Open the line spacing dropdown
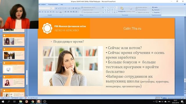Viewport: 186px width, 104px height. pos(79,8)
